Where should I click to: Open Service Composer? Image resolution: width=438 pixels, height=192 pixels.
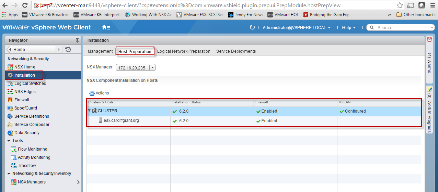point(32,125)
